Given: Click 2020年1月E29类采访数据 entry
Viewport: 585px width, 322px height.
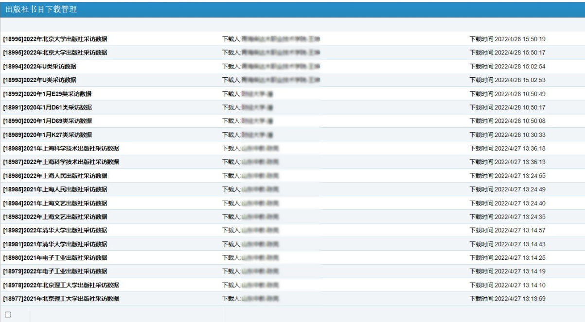Looking at the screenshot, I should coord(47,94).
